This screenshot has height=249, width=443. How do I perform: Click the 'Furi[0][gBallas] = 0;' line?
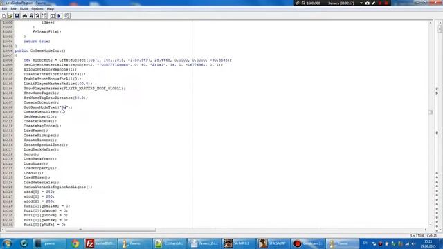47,206
